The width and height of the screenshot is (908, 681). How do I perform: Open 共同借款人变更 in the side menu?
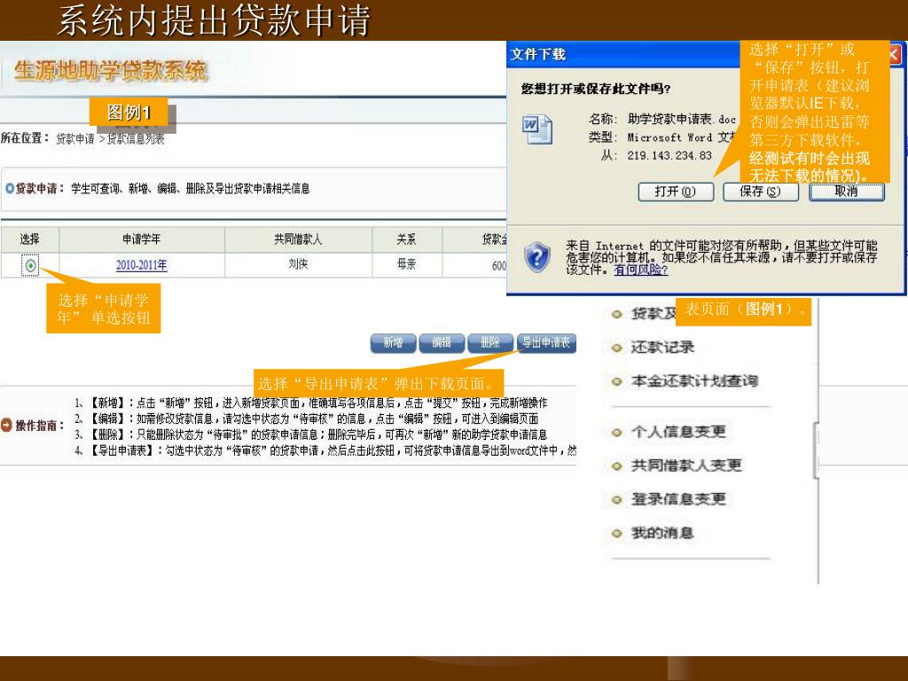pyautogui.click(x=686, y=465)
